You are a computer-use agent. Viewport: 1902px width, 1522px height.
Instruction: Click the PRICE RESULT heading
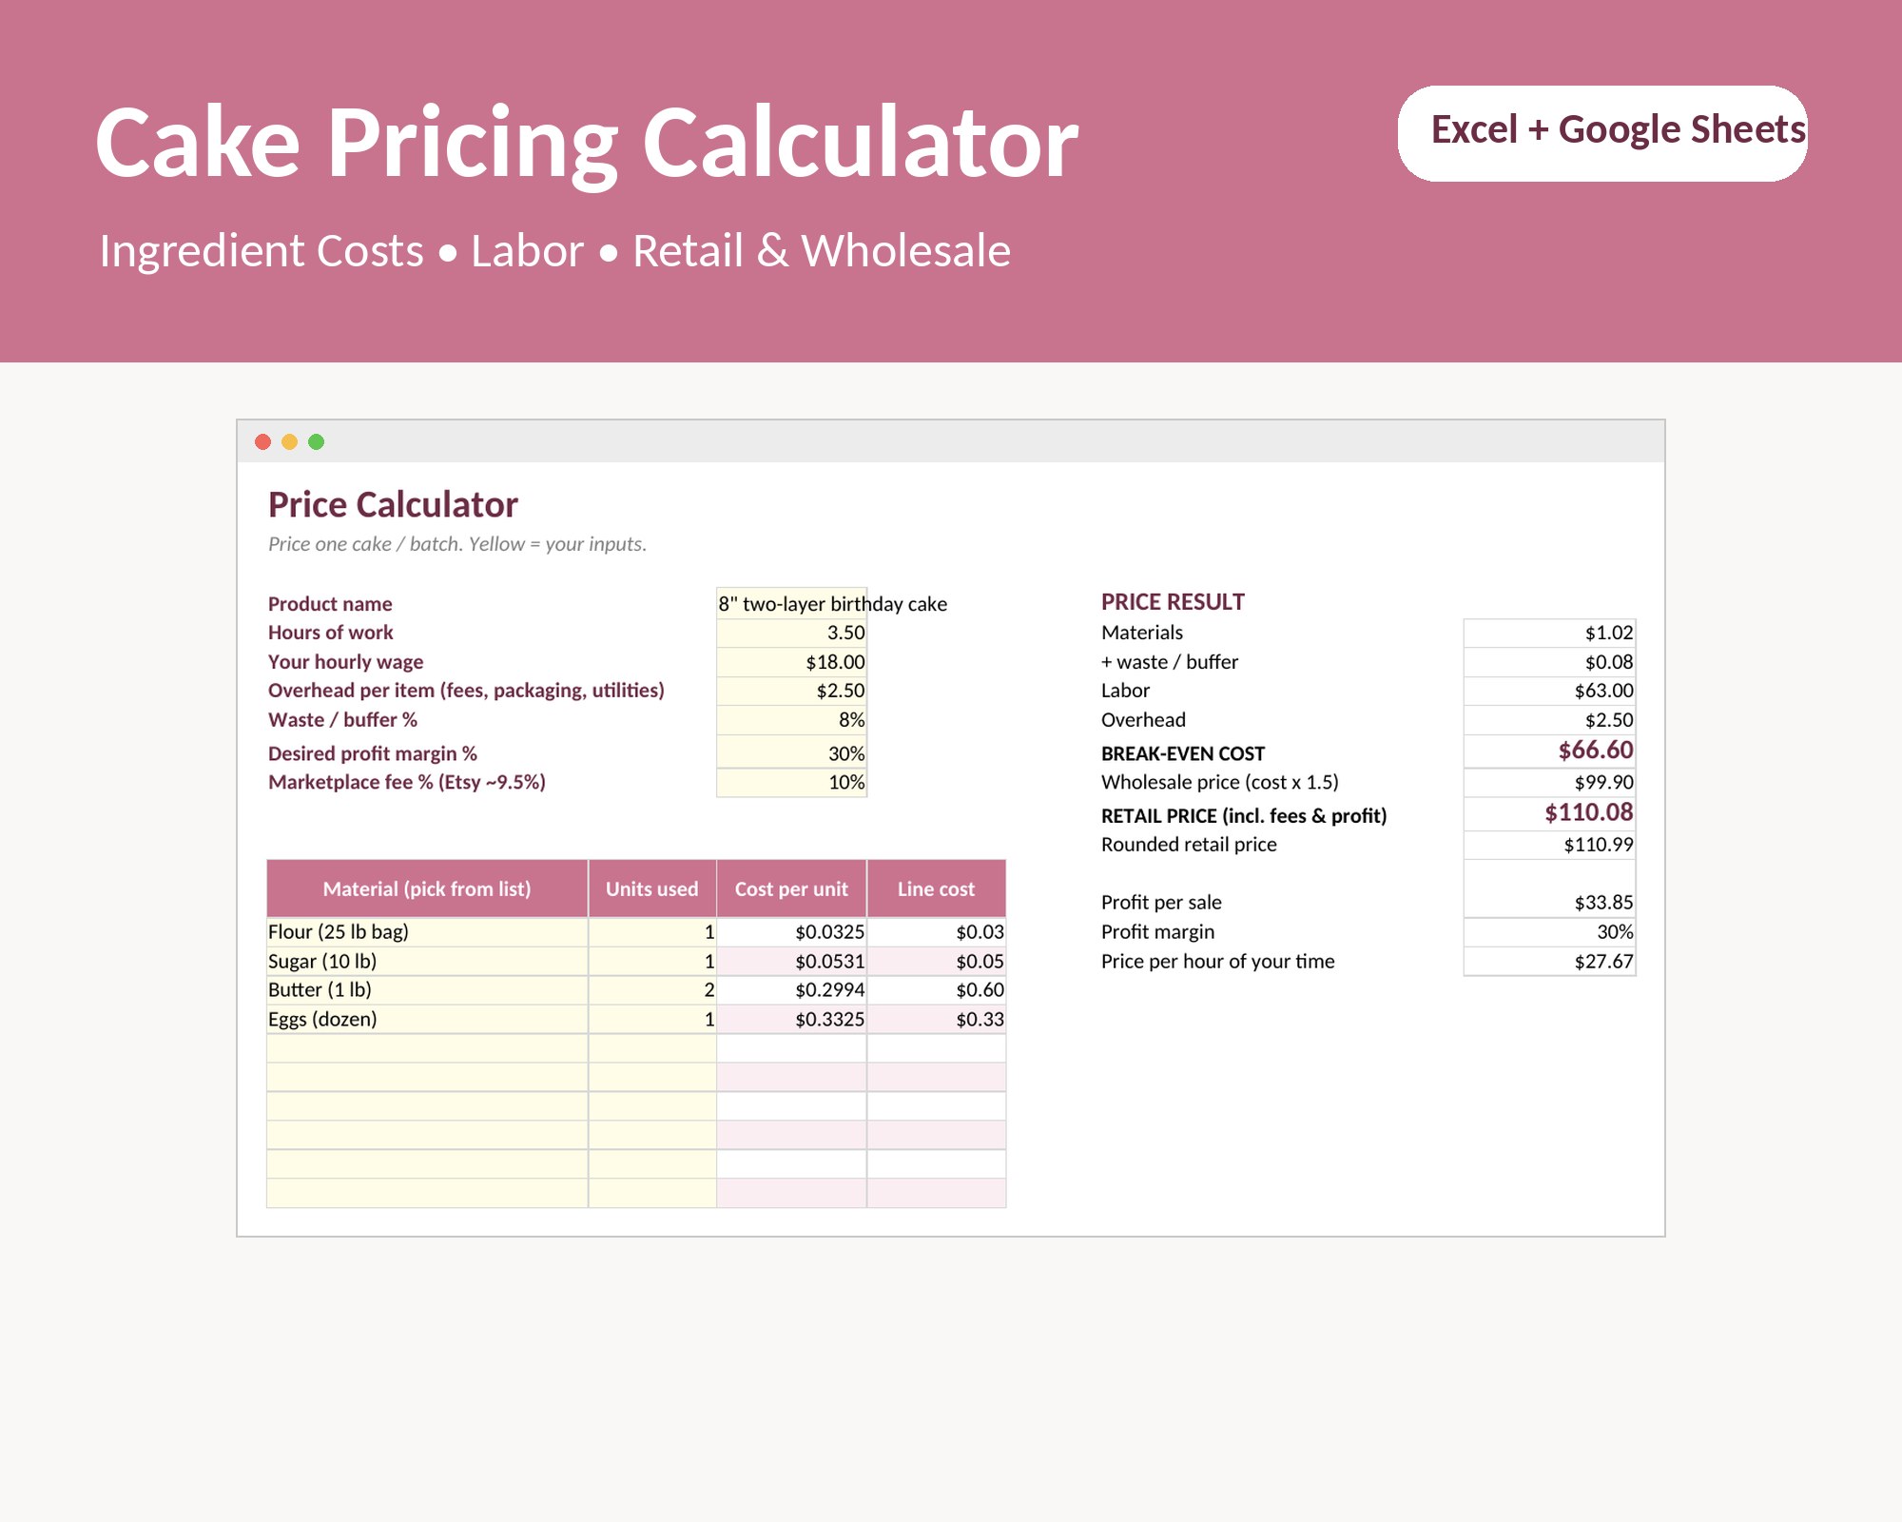pos(1173,602)
